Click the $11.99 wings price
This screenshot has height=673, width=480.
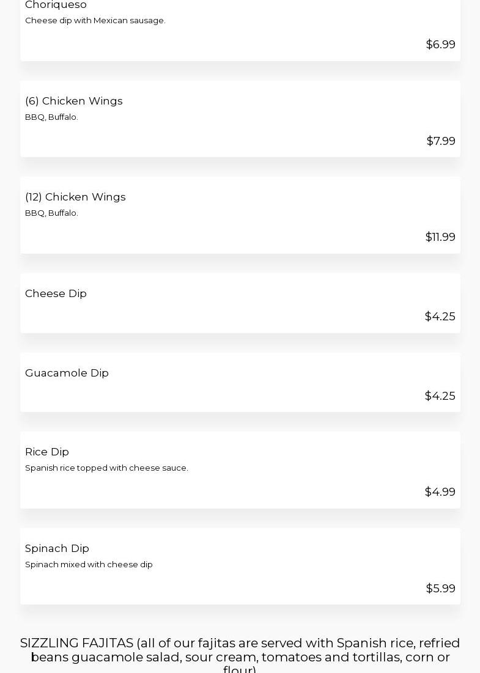[x=440, y=237]
